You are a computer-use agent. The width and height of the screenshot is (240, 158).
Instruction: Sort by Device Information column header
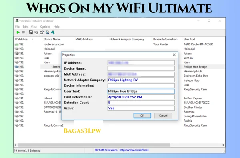coord(165,39)
